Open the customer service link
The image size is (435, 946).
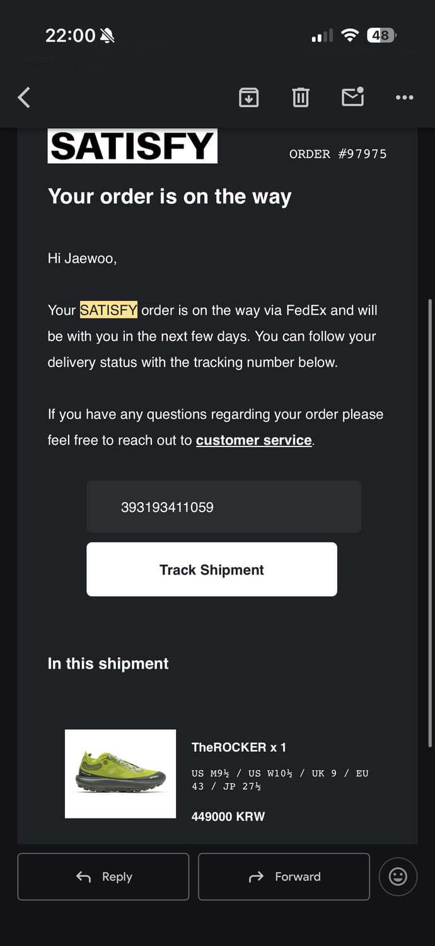click(253, 440)
